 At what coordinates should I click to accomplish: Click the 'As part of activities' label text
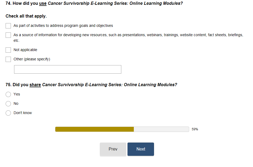(x=63, y=26)
